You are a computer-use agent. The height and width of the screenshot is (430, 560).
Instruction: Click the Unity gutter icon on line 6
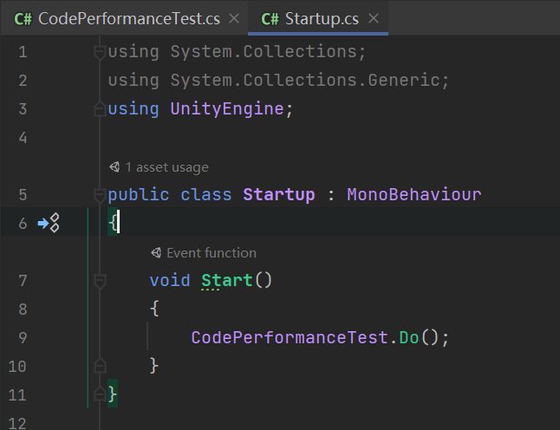tap(55, 223)
